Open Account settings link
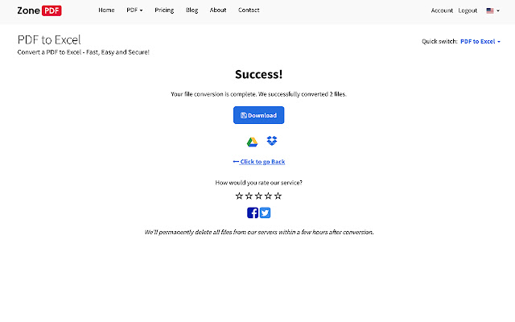 (x=442, y=10)
